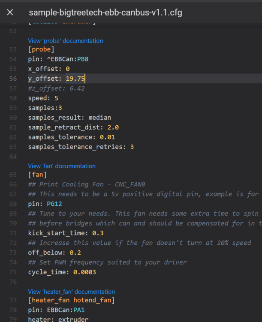Image resolution: width=262 pixels, height=322 pixels.
Task: Click the cycle_time value 0.0003
Action: [85, 272]
